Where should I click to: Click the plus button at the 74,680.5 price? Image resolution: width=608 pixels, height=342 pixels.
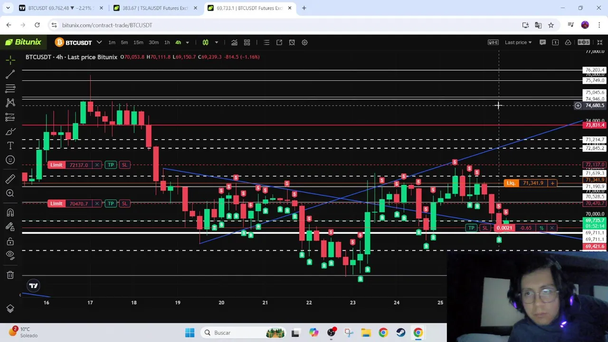(x=578, y=105)
